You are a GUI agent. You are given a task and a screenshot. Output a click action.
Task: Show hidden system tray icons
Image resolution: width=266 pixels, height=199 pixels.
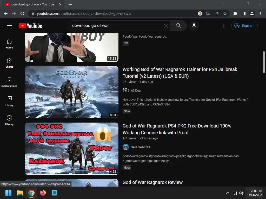coord(228,193)
